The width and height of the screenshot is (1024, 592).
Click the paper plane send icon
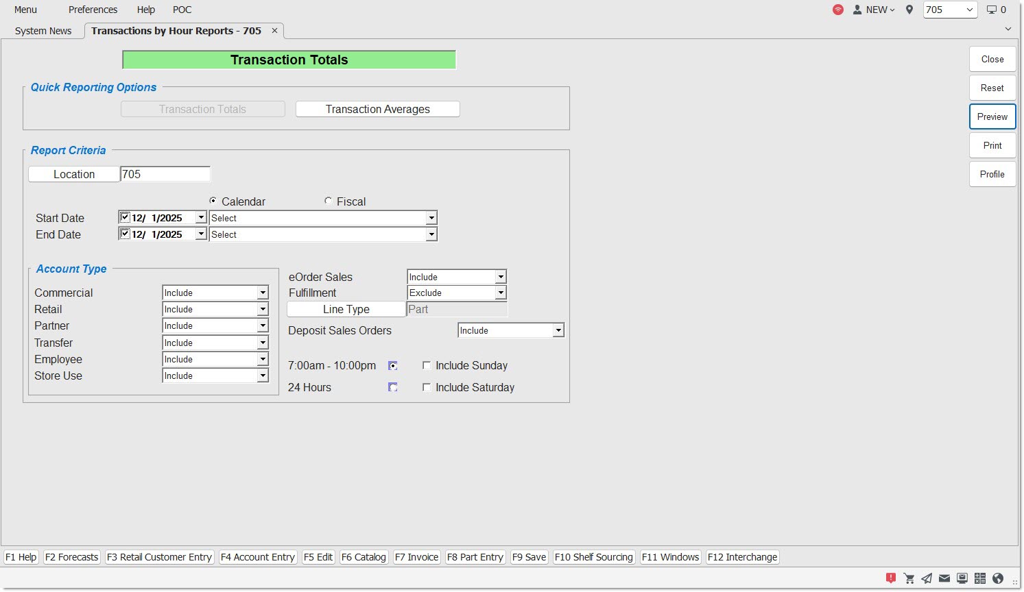tap(927, 578)
